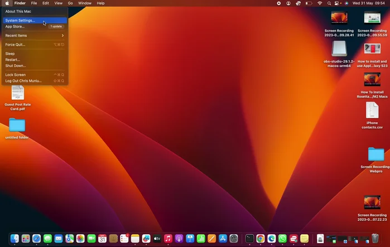
Task: Open WhatsApp from the Dock
Action: pyautogui.click(x=282, y=239)
